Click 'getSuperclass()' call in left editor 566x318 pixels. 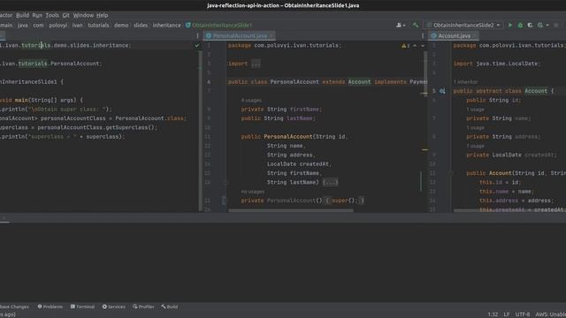tap(130, 127)
